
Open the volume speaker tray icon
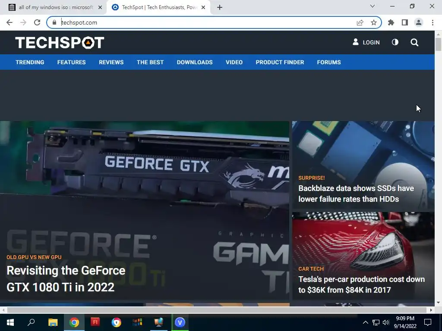[386, 322]
